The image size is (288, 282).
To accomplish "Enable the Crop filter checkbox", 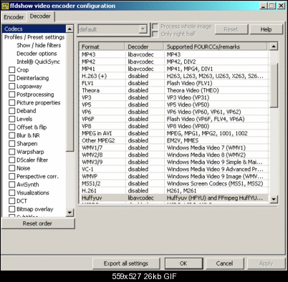I will 12,70.
